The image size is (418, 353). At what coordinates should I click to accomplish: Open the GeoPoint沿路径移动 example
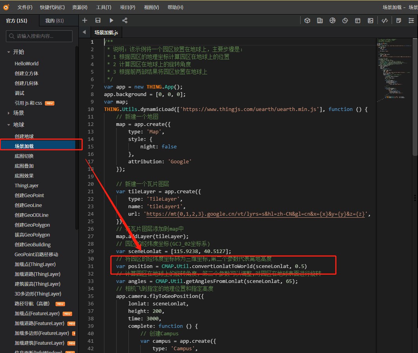click(36, 255)
